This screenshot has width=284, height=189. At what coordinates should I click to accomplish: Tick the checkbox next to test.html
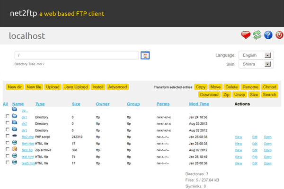7,156
